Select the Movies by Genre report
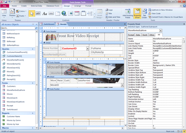 click(x=18, y=120)
